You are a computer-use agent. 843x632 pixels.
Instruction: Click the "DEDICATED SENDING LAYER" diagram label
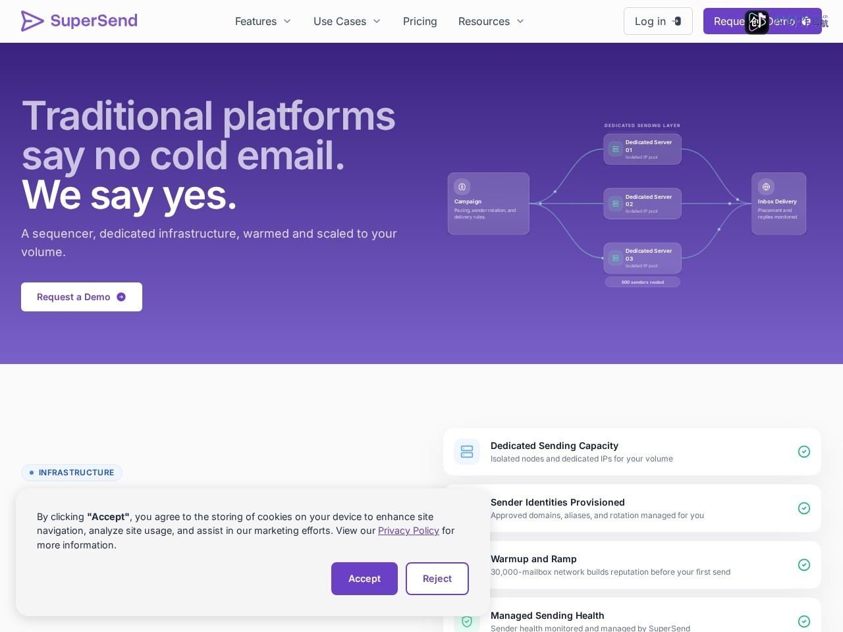pyautogui.click(x=642, y=125)
